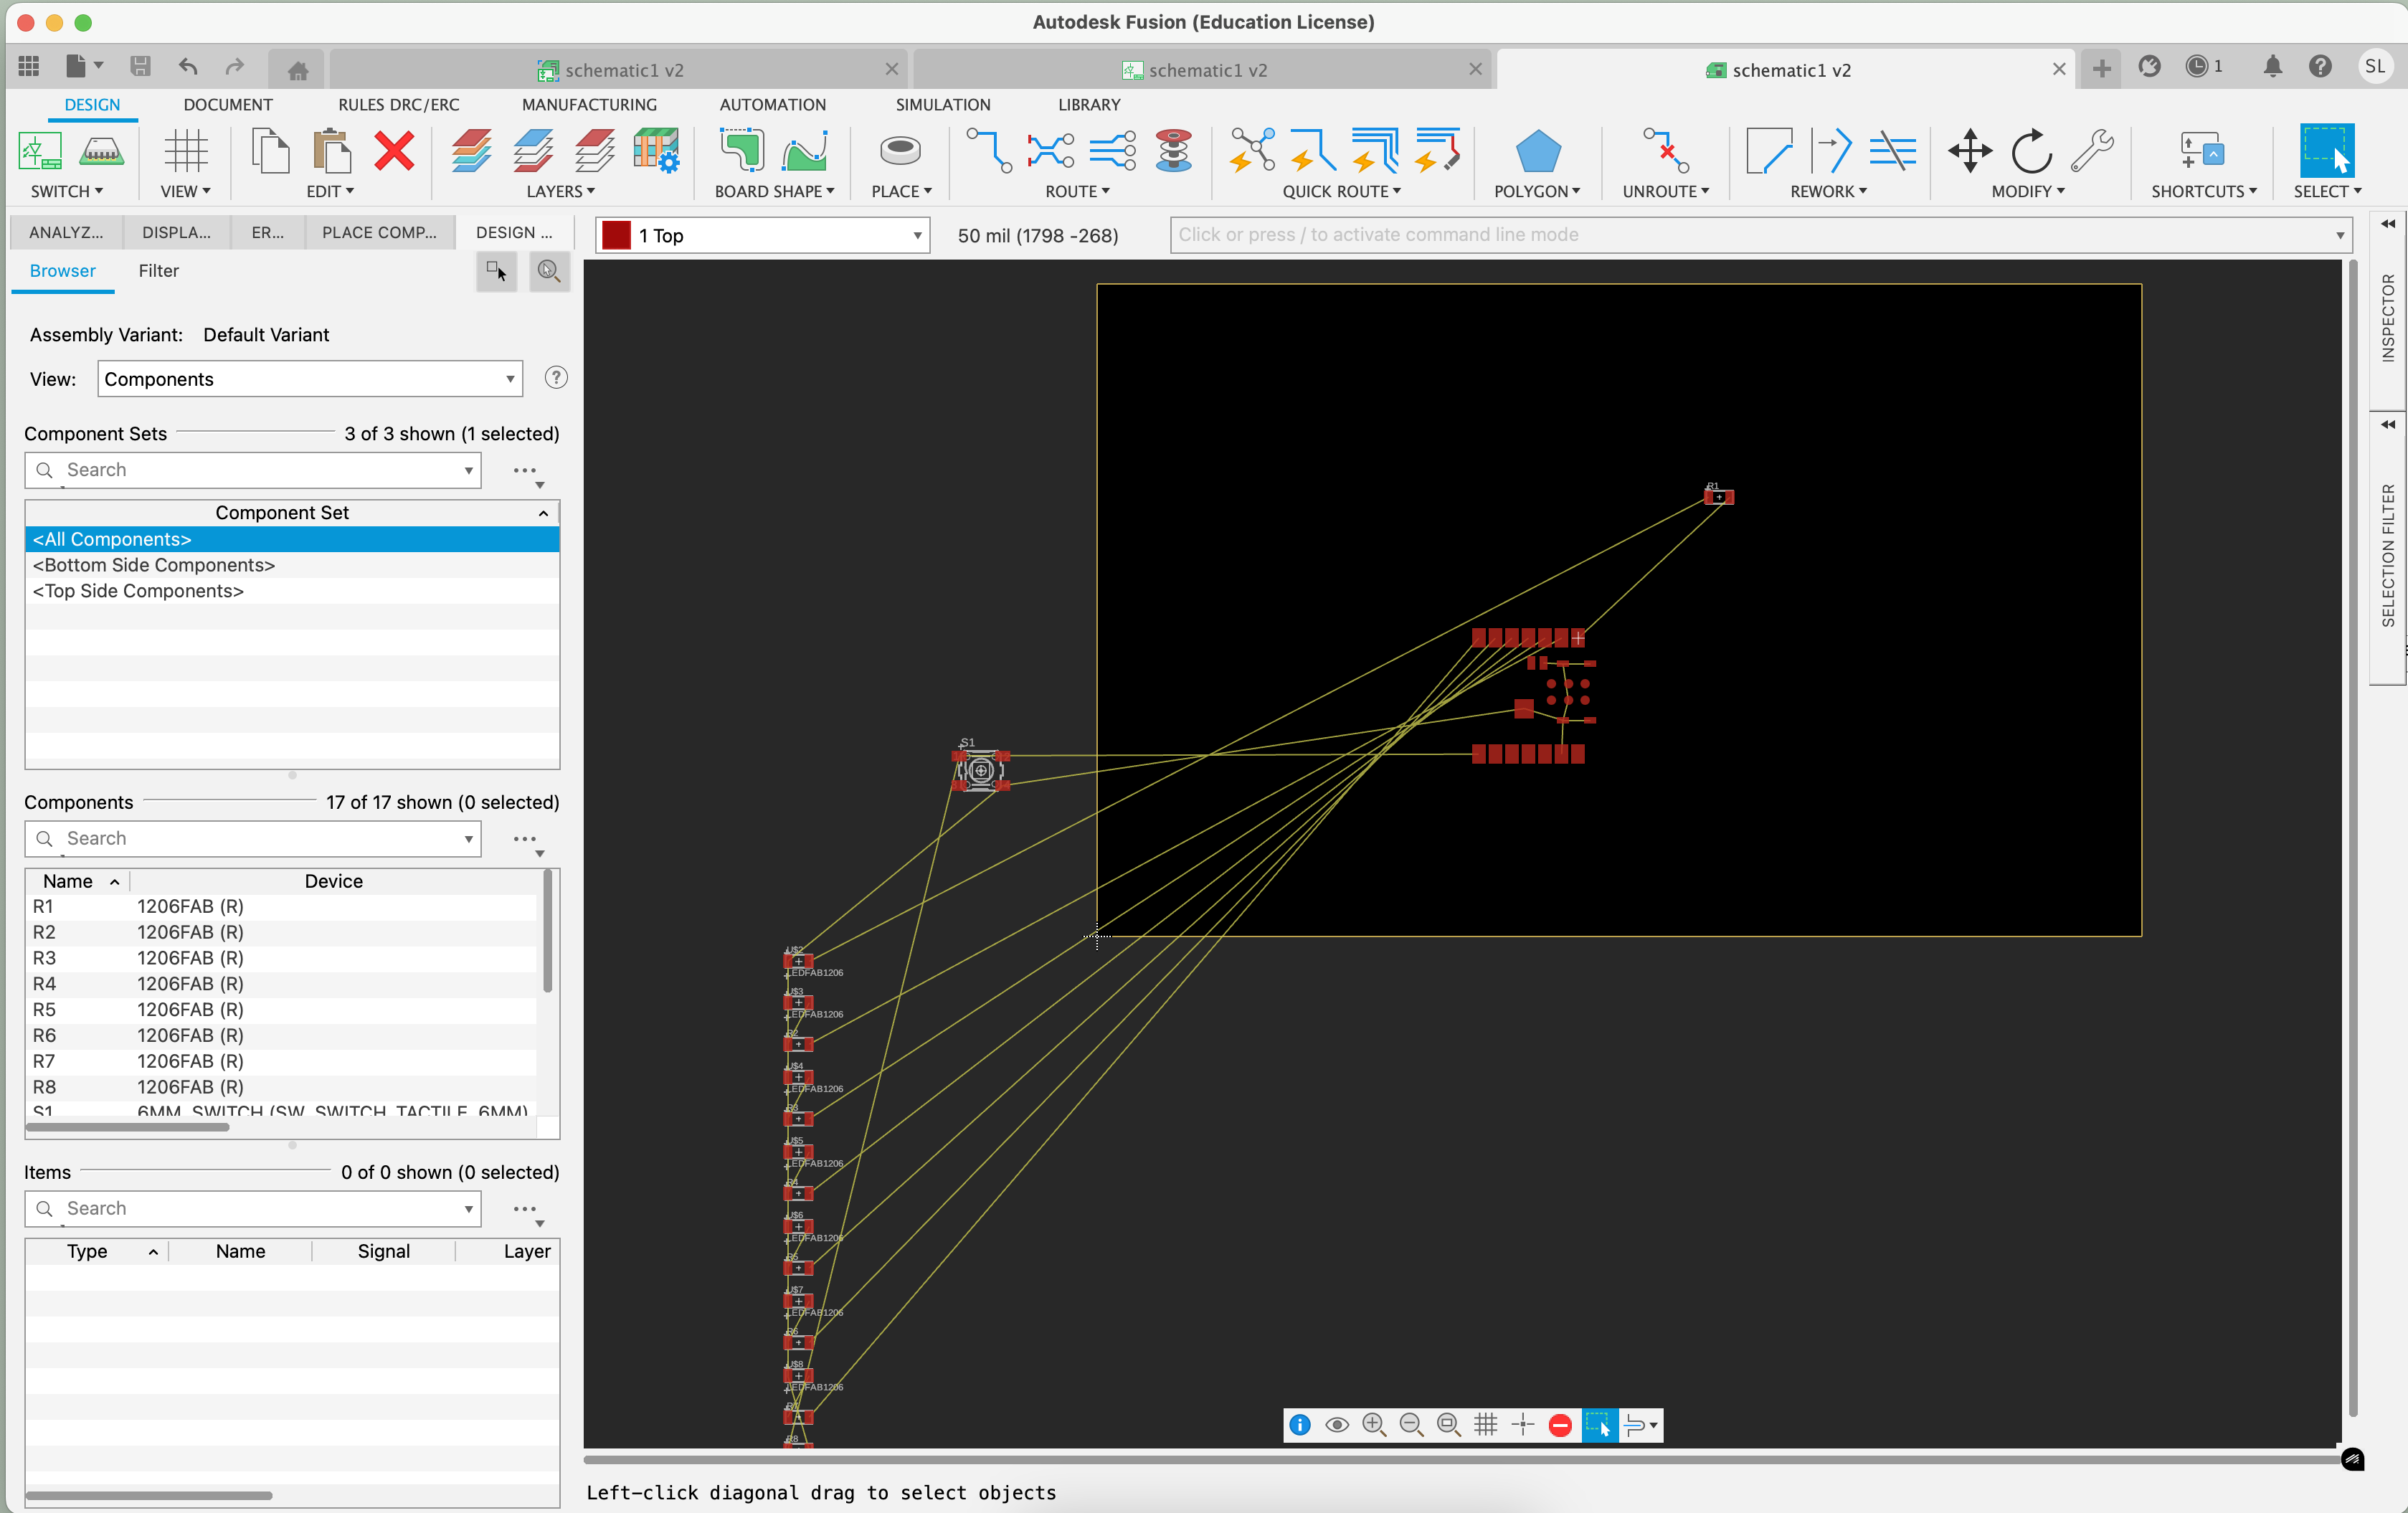Viewport: 2408px width, 1513px height.
Task: Click the new tab plus button
Action: click(2102, 68)
